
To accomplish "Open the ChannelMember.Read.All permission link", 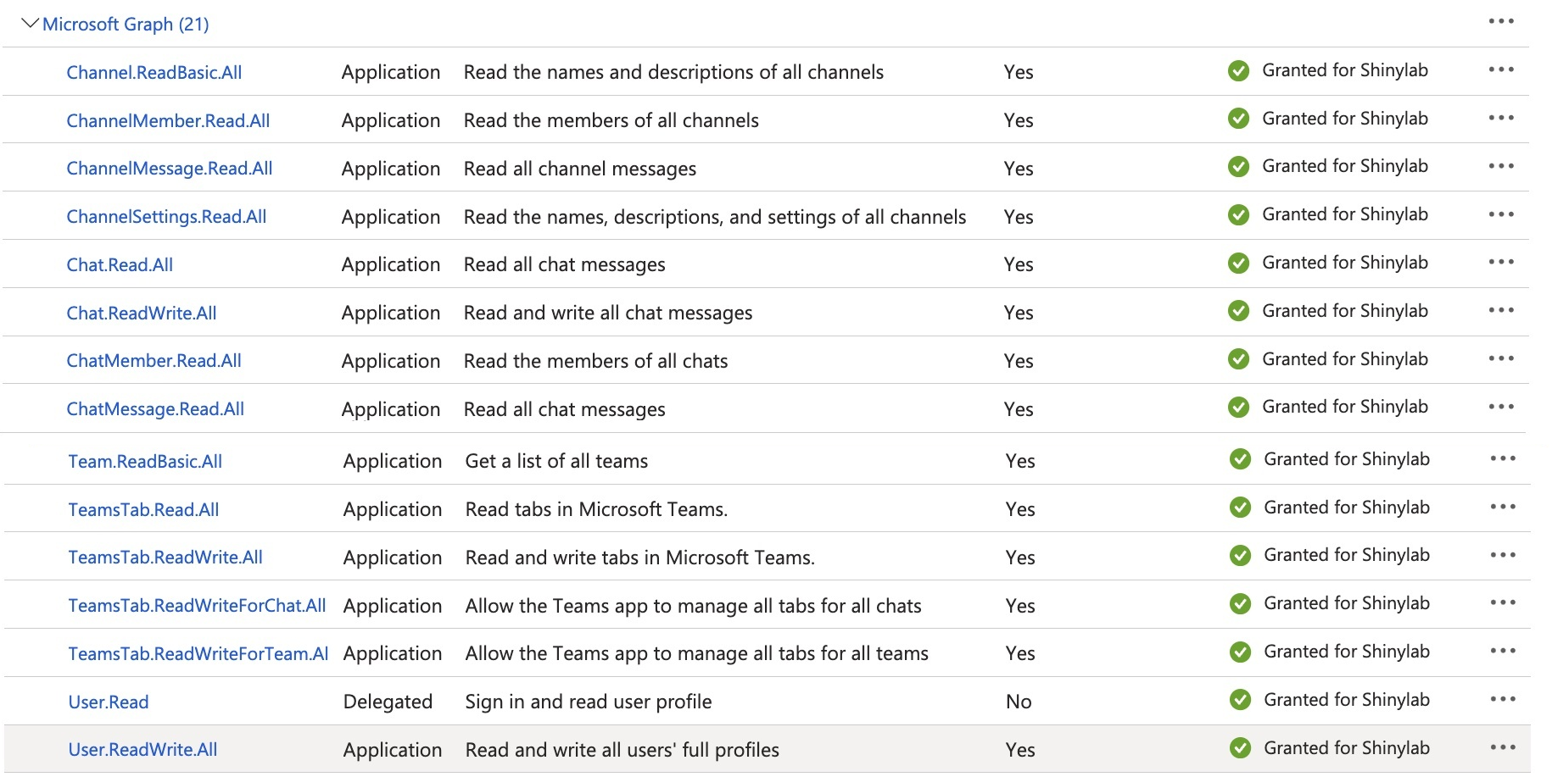I will point(168,120).
